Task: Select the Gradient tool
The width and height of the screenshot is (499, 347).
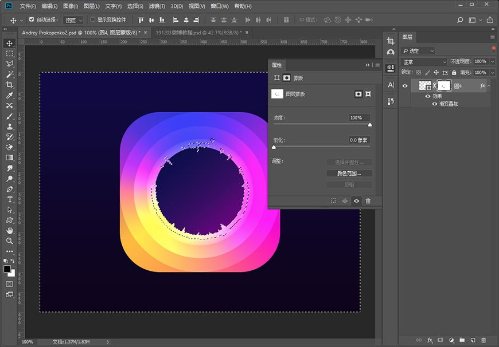Action: point(10,157)
